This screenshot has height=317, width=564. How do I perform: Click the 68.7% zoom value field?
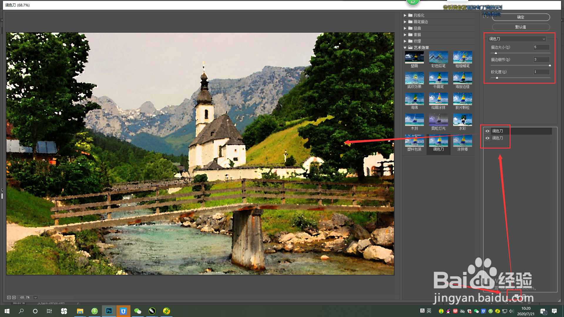point(25,297)
